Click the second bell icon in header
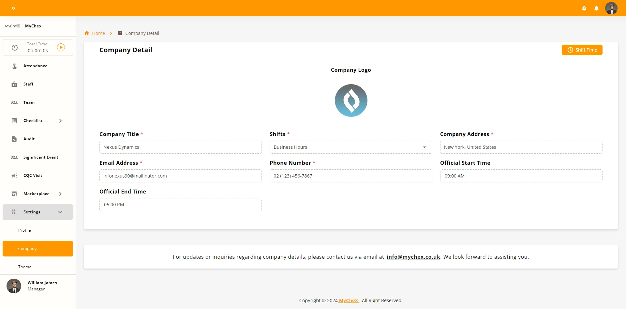Viewport: 626px width, 309px height. click(596, 8)
